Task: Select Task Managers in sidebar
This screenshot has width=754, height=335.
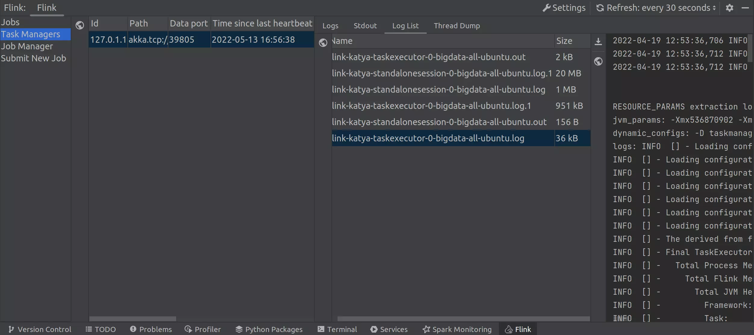Action: pos(35,34)
